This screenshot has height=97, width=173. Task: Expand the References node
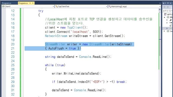tap(167, 23)
